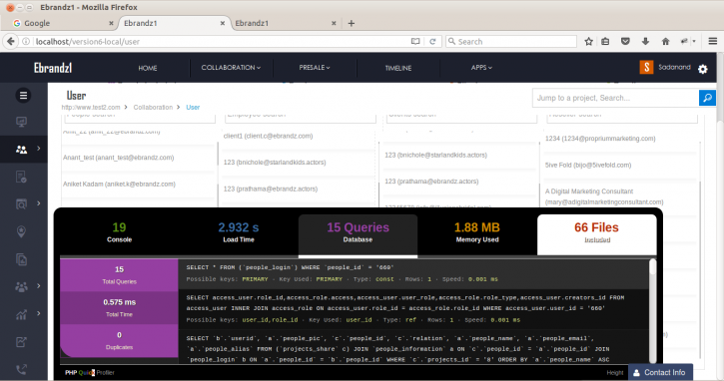Open the copy documents sidebar icon
The height and width of the screenshot is (381, 724).
coord(21,259)
